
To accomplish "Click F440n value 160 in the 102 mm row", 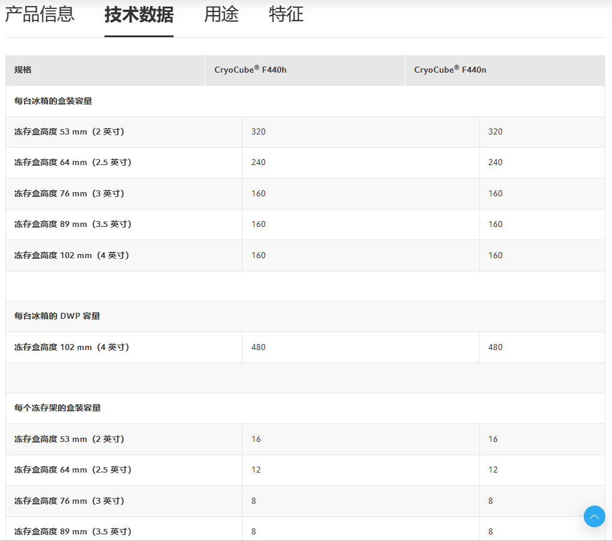I will click(x=495, y=255).
